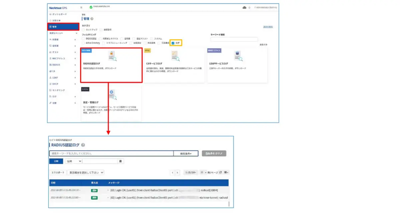Click the date value input field
The image size is (400, 216).
[100, 161]
